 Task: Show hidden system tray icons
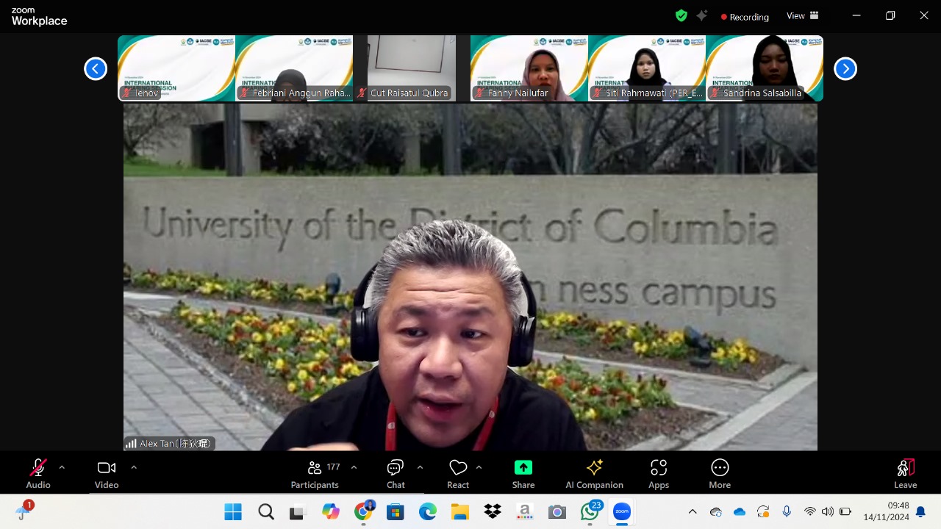[x=693, y=511]
